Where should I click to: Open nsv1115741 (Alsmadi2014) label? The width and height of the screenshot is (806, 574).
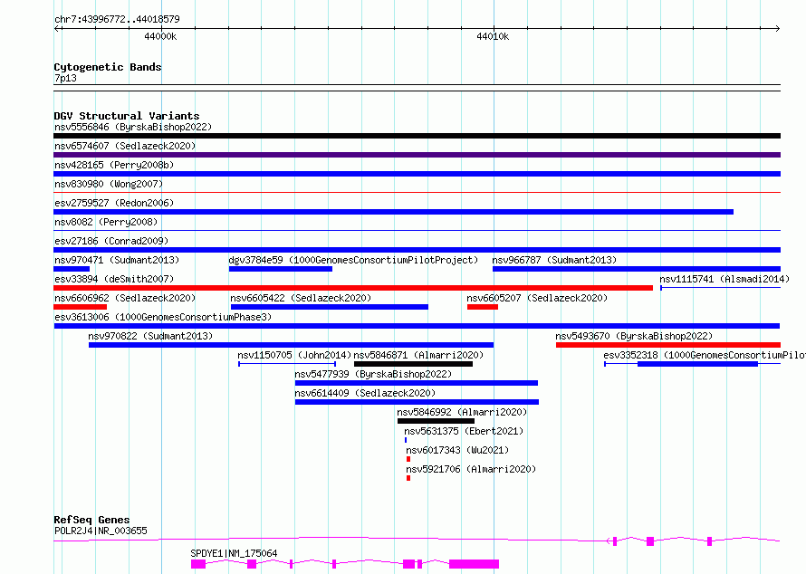tap(724, 279)
